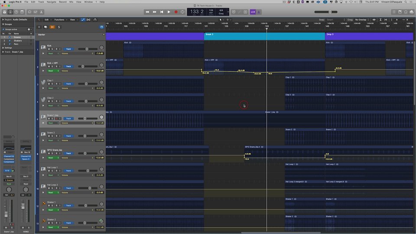Click the Replace mode icon
This screenshot has height=234, width=416.
pos(234,12)
